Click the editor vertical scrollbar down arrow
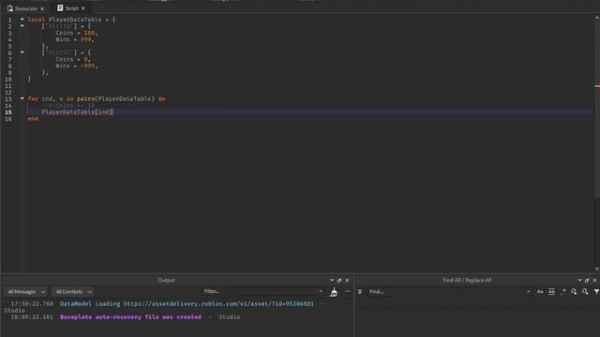Image resolution: width=600 pixels, height=337 pixels. pos(597,269)
